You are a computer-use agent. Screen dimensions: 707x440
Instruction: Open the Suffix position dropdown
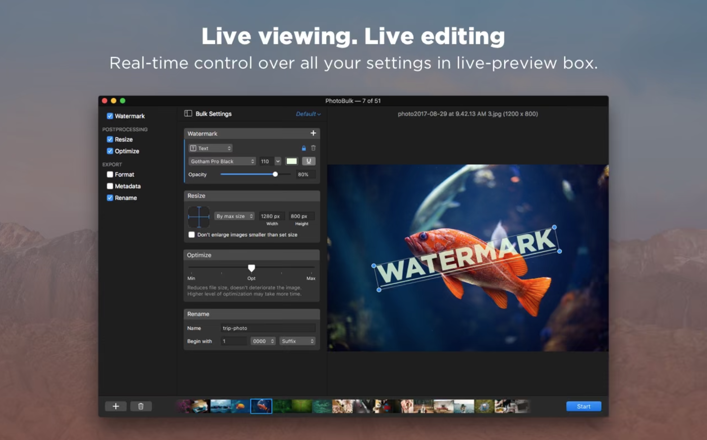(297, 341)
